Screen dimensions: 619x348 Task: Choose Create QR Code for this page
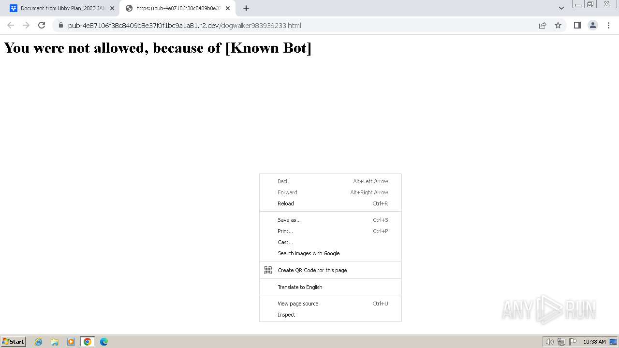click(x=330, y=270)
